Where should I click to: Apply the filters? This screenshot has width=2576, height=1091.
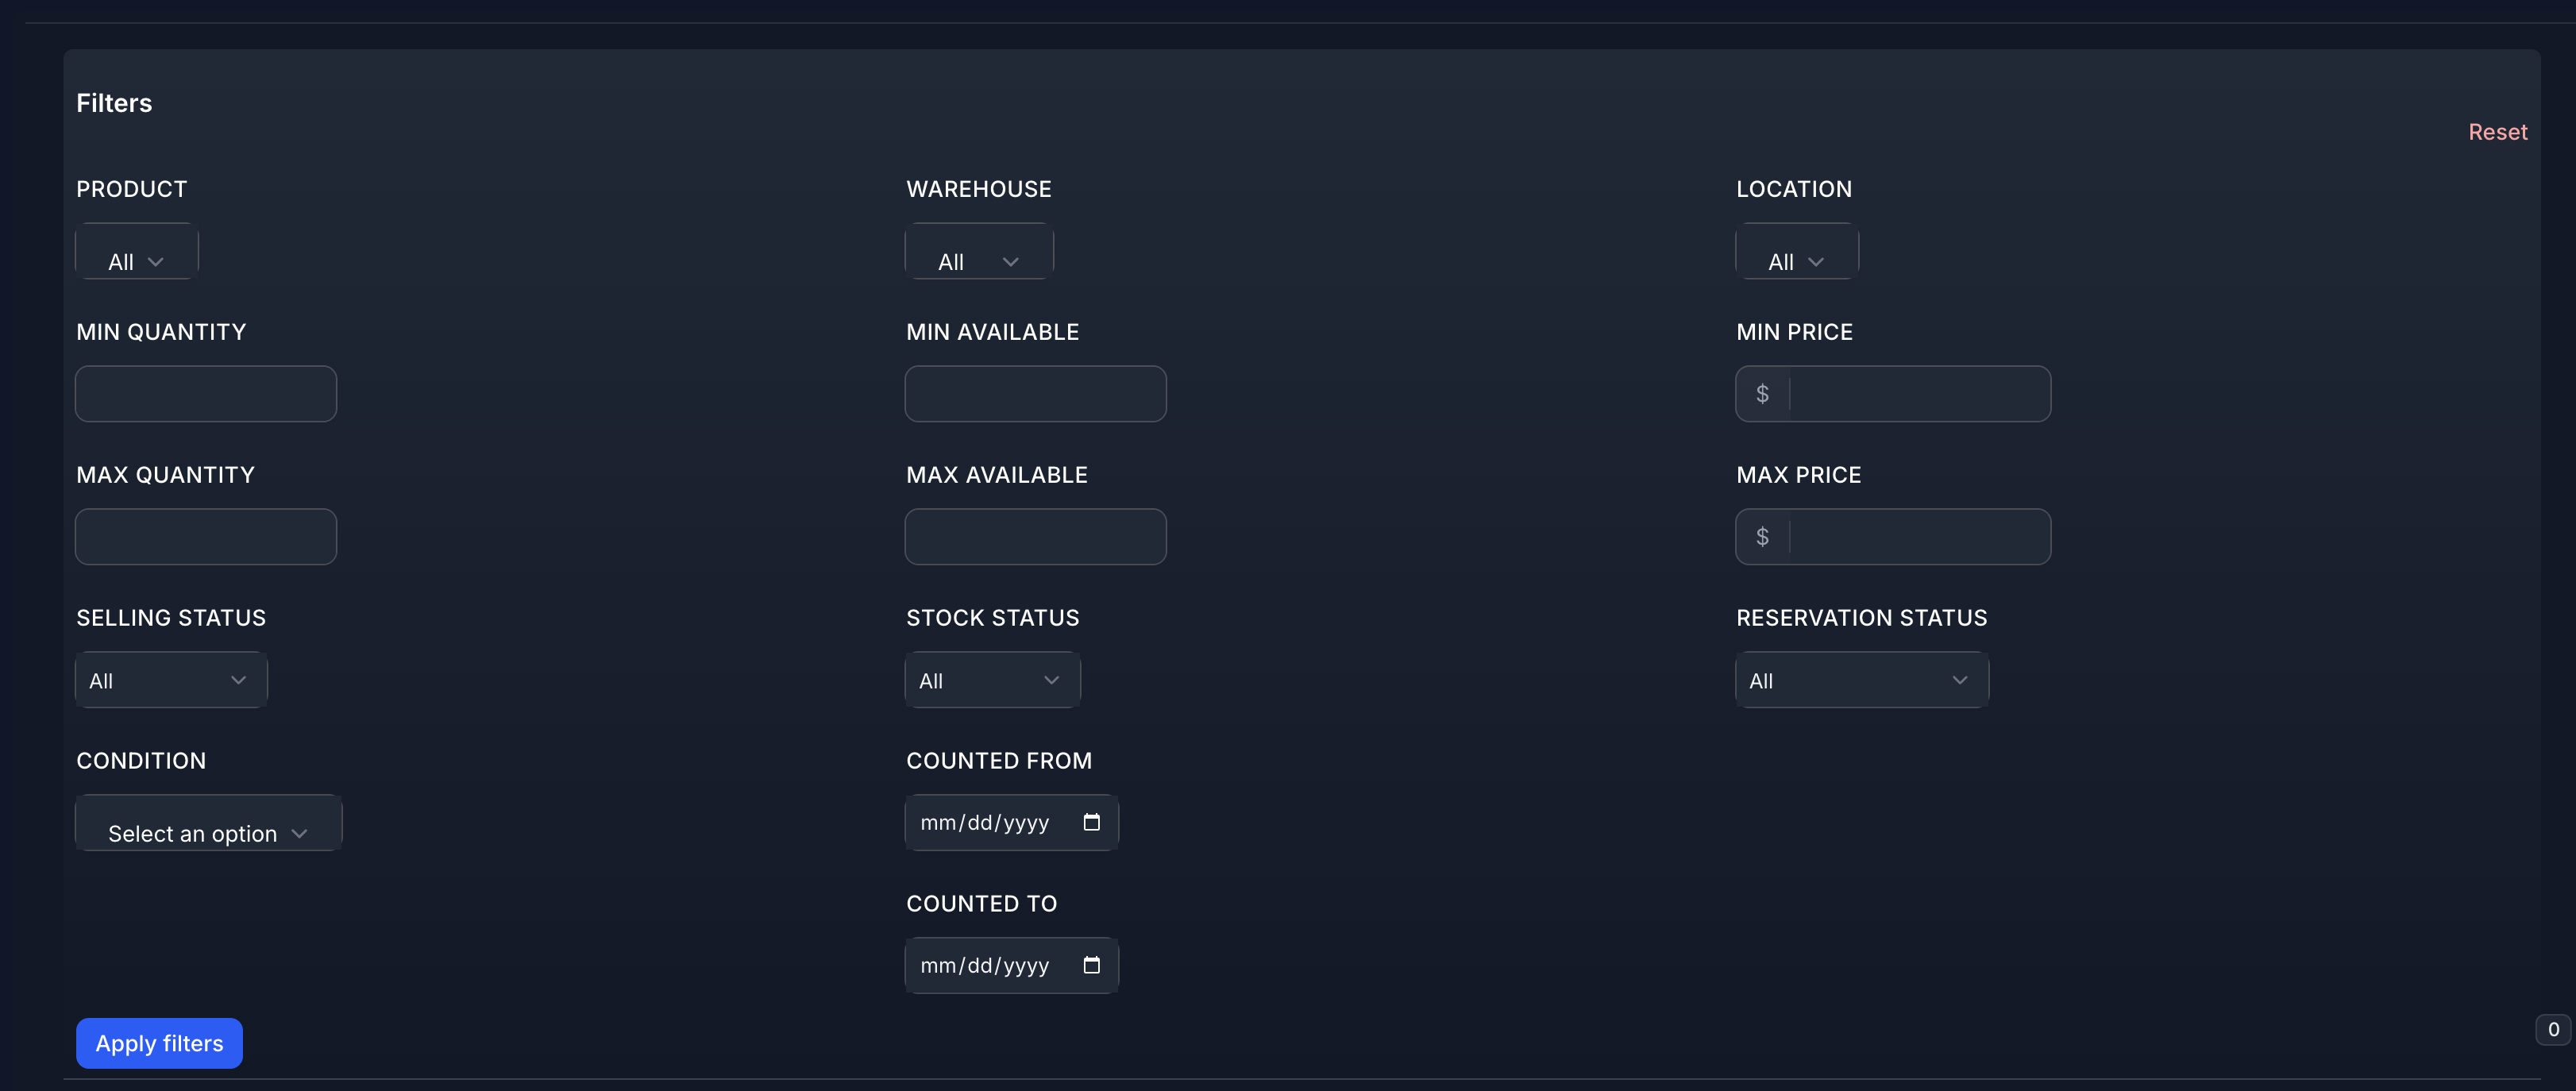[x=159, y=1043]
